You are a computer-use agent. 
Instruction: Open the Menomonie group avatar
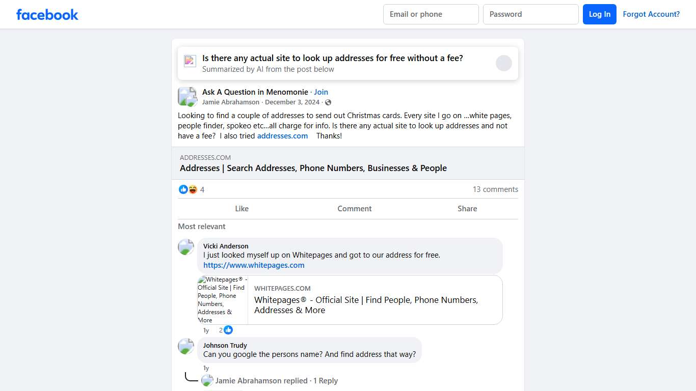coord(186,96)
